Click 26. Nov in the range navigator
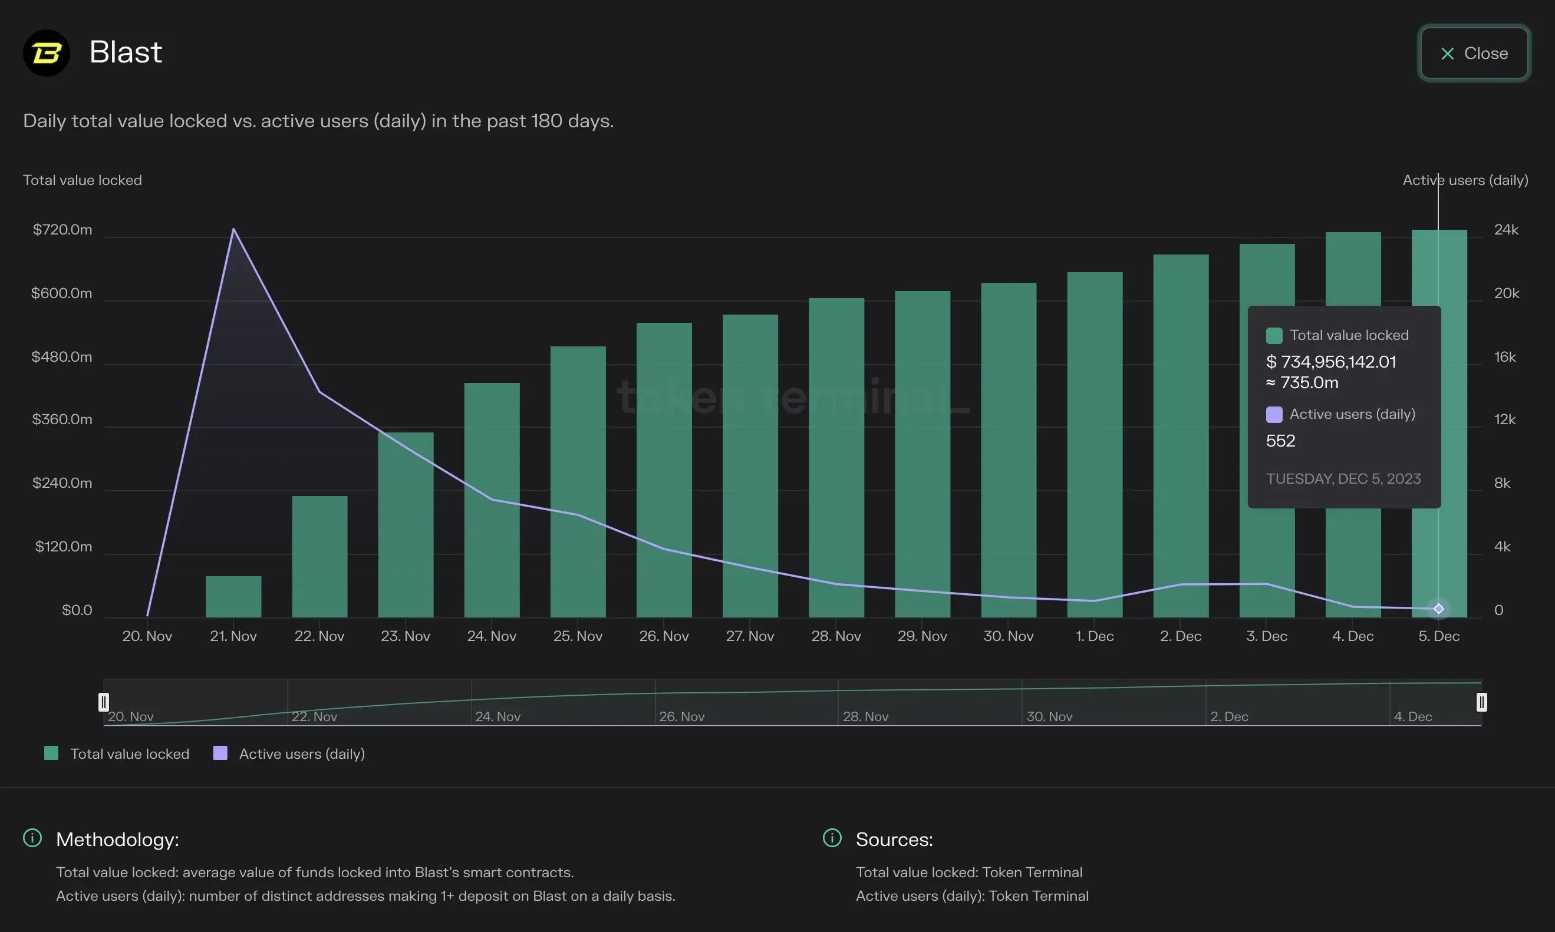This screenshot has width=1555, height=932. click(x=681, y=716)
